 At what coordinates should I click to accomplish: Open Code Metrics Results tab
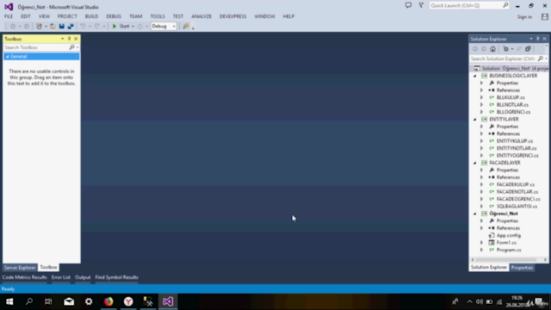point(25,277)
